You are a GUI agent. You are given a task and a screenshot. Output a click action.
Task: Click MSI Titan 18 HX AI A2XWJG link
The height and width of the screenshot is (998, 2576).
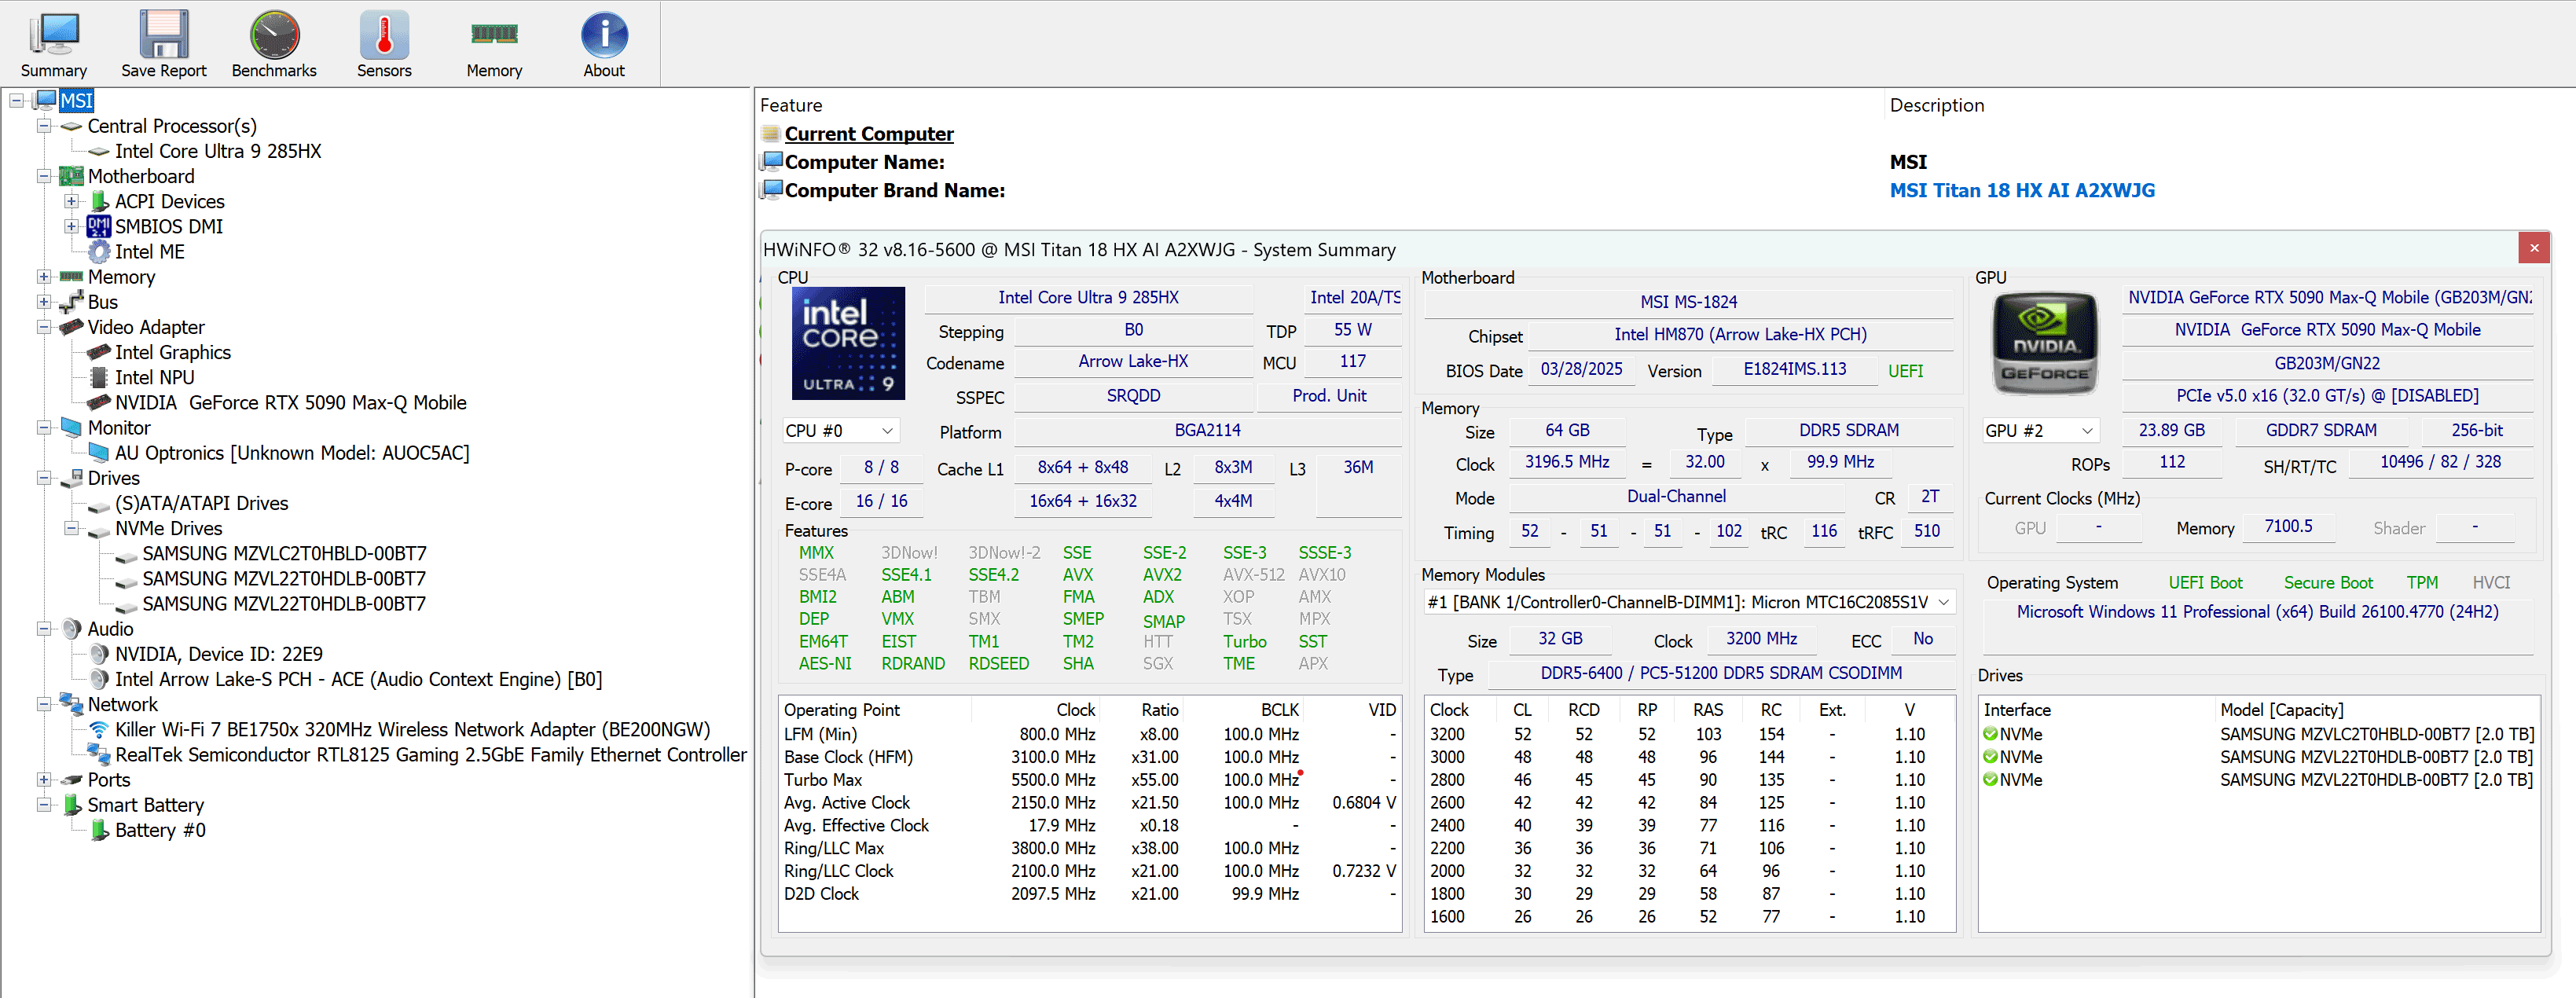point(2022,190)
